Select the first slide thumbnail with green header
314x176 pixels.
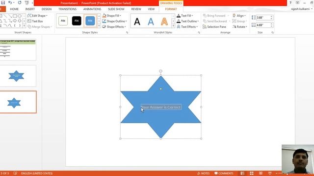[x=18, y=50]
